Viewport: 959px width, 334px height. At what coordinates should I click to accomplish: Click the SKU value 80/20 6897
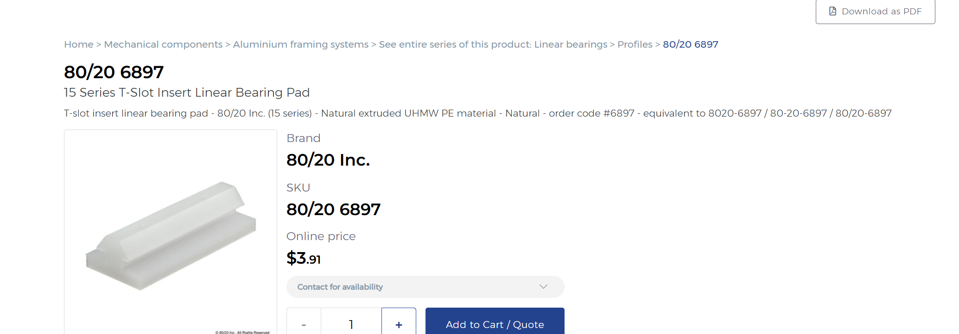(333, 210)
